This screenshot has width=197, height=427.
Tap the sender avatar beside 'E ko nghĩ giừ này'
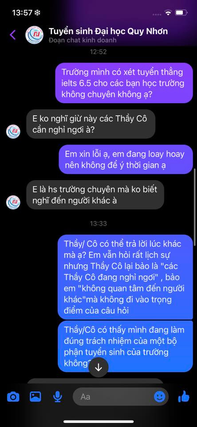point(13,132)
